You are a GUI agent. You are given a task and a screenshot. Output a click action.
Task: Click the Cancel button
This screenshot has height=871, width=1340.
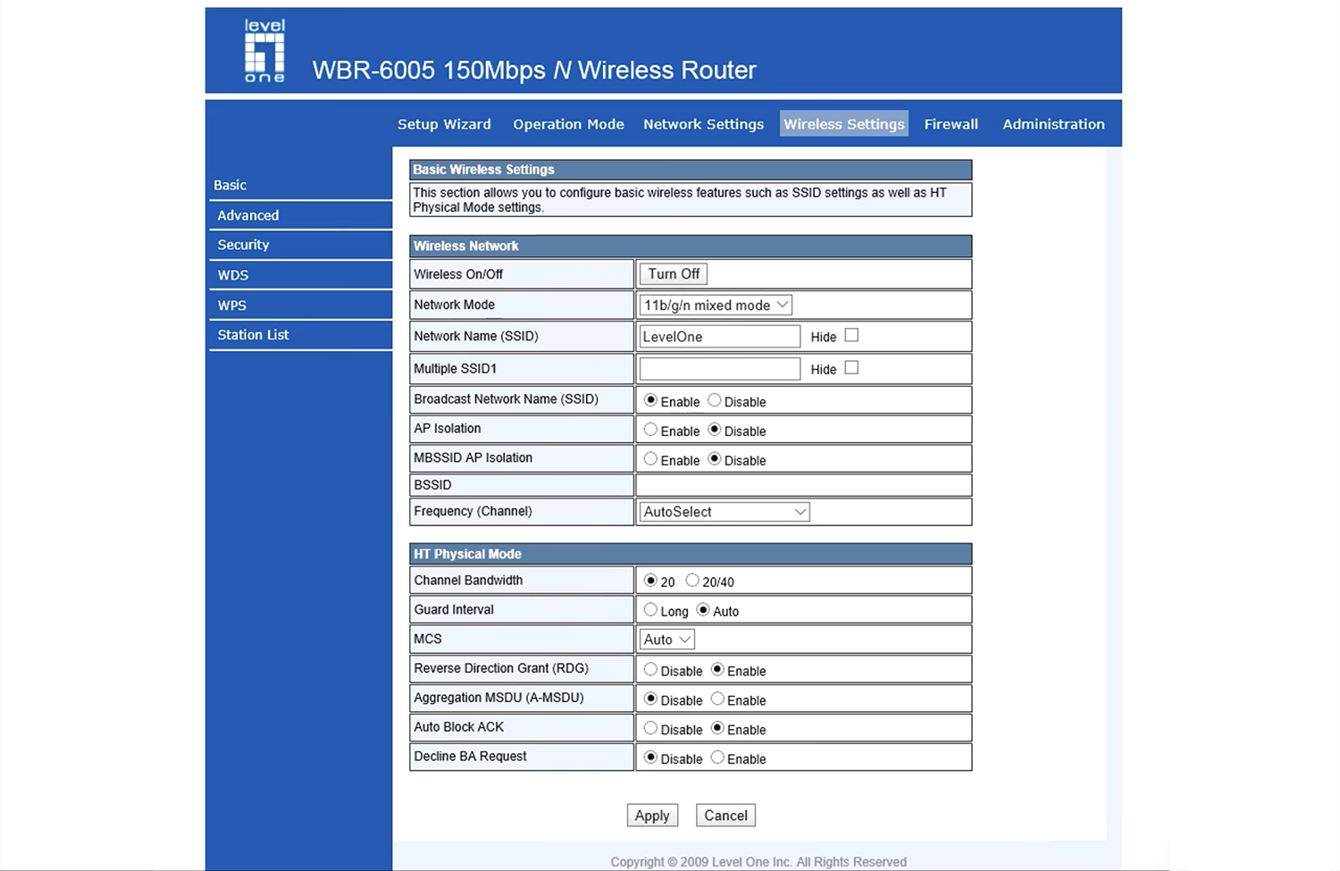(725, 816)
